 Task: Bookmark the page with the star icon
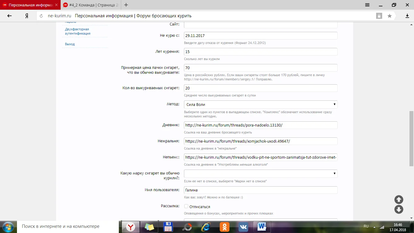(389, 16)
